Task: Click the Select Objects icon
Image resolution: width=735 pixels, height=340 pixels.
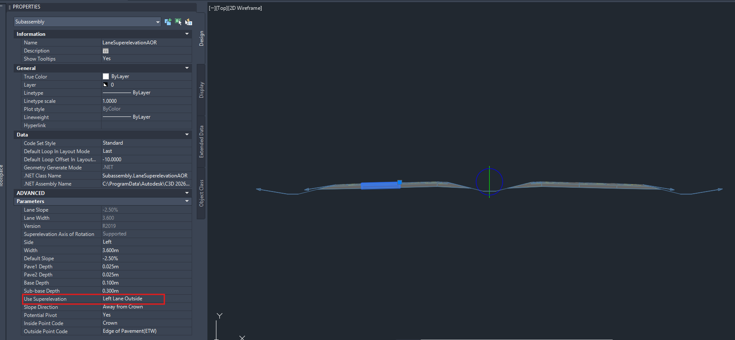Action: coord(178,22)
